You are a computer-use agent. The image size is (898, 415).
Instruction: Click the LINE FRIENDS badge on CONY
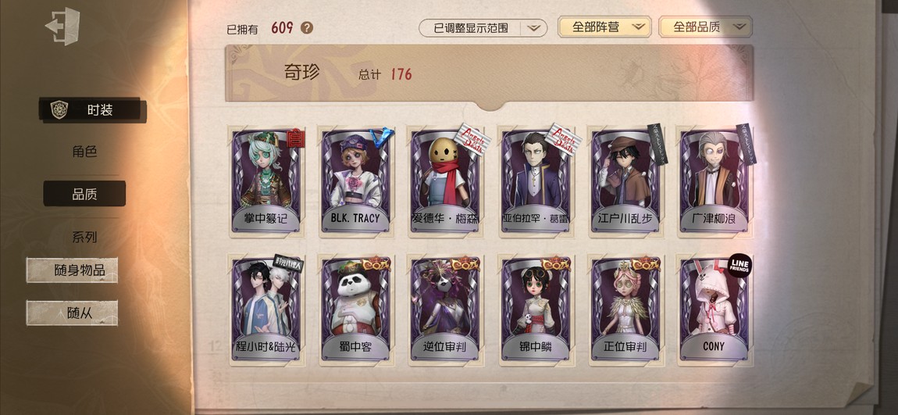(x=739, y=266)
